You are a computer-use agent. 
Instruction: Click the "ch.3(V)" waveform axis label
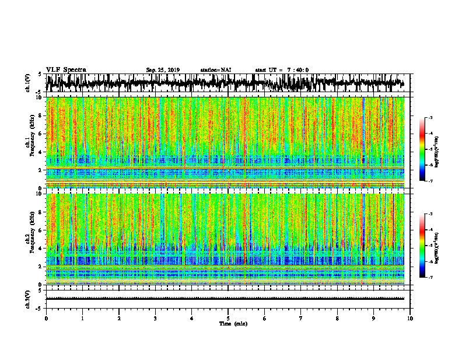coord(28,300)
